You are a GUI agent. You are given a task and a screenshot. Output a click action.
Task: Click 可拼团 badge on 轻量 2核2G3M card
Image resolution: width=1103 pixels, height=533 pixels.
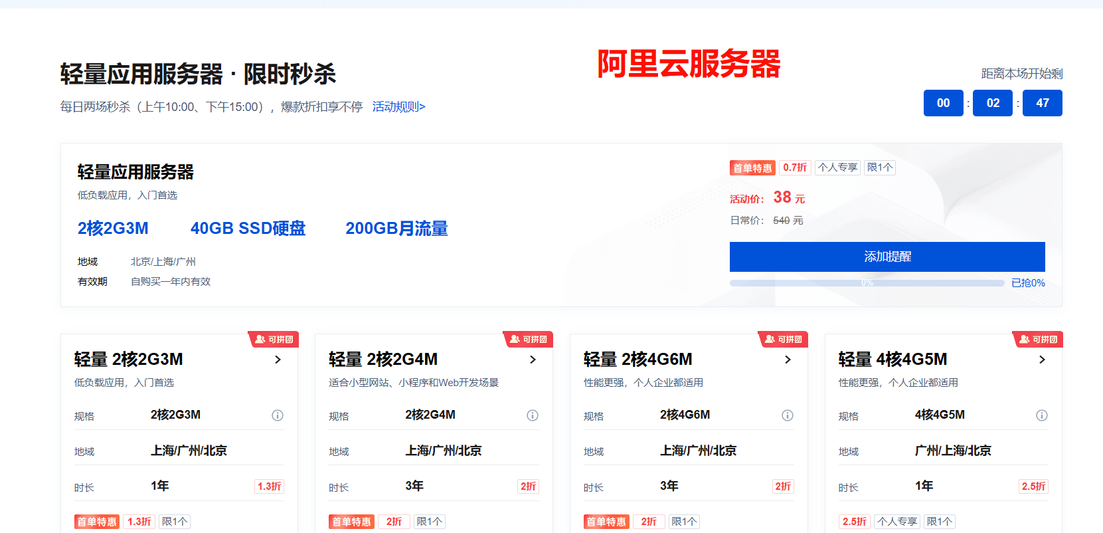pos(274,339)
